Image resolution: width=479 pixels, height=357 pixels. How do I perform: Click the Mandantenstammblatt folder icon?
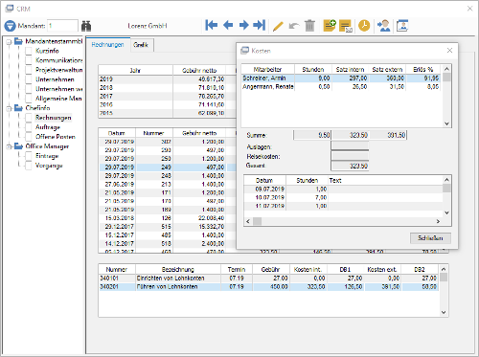[x=18, y=41]
